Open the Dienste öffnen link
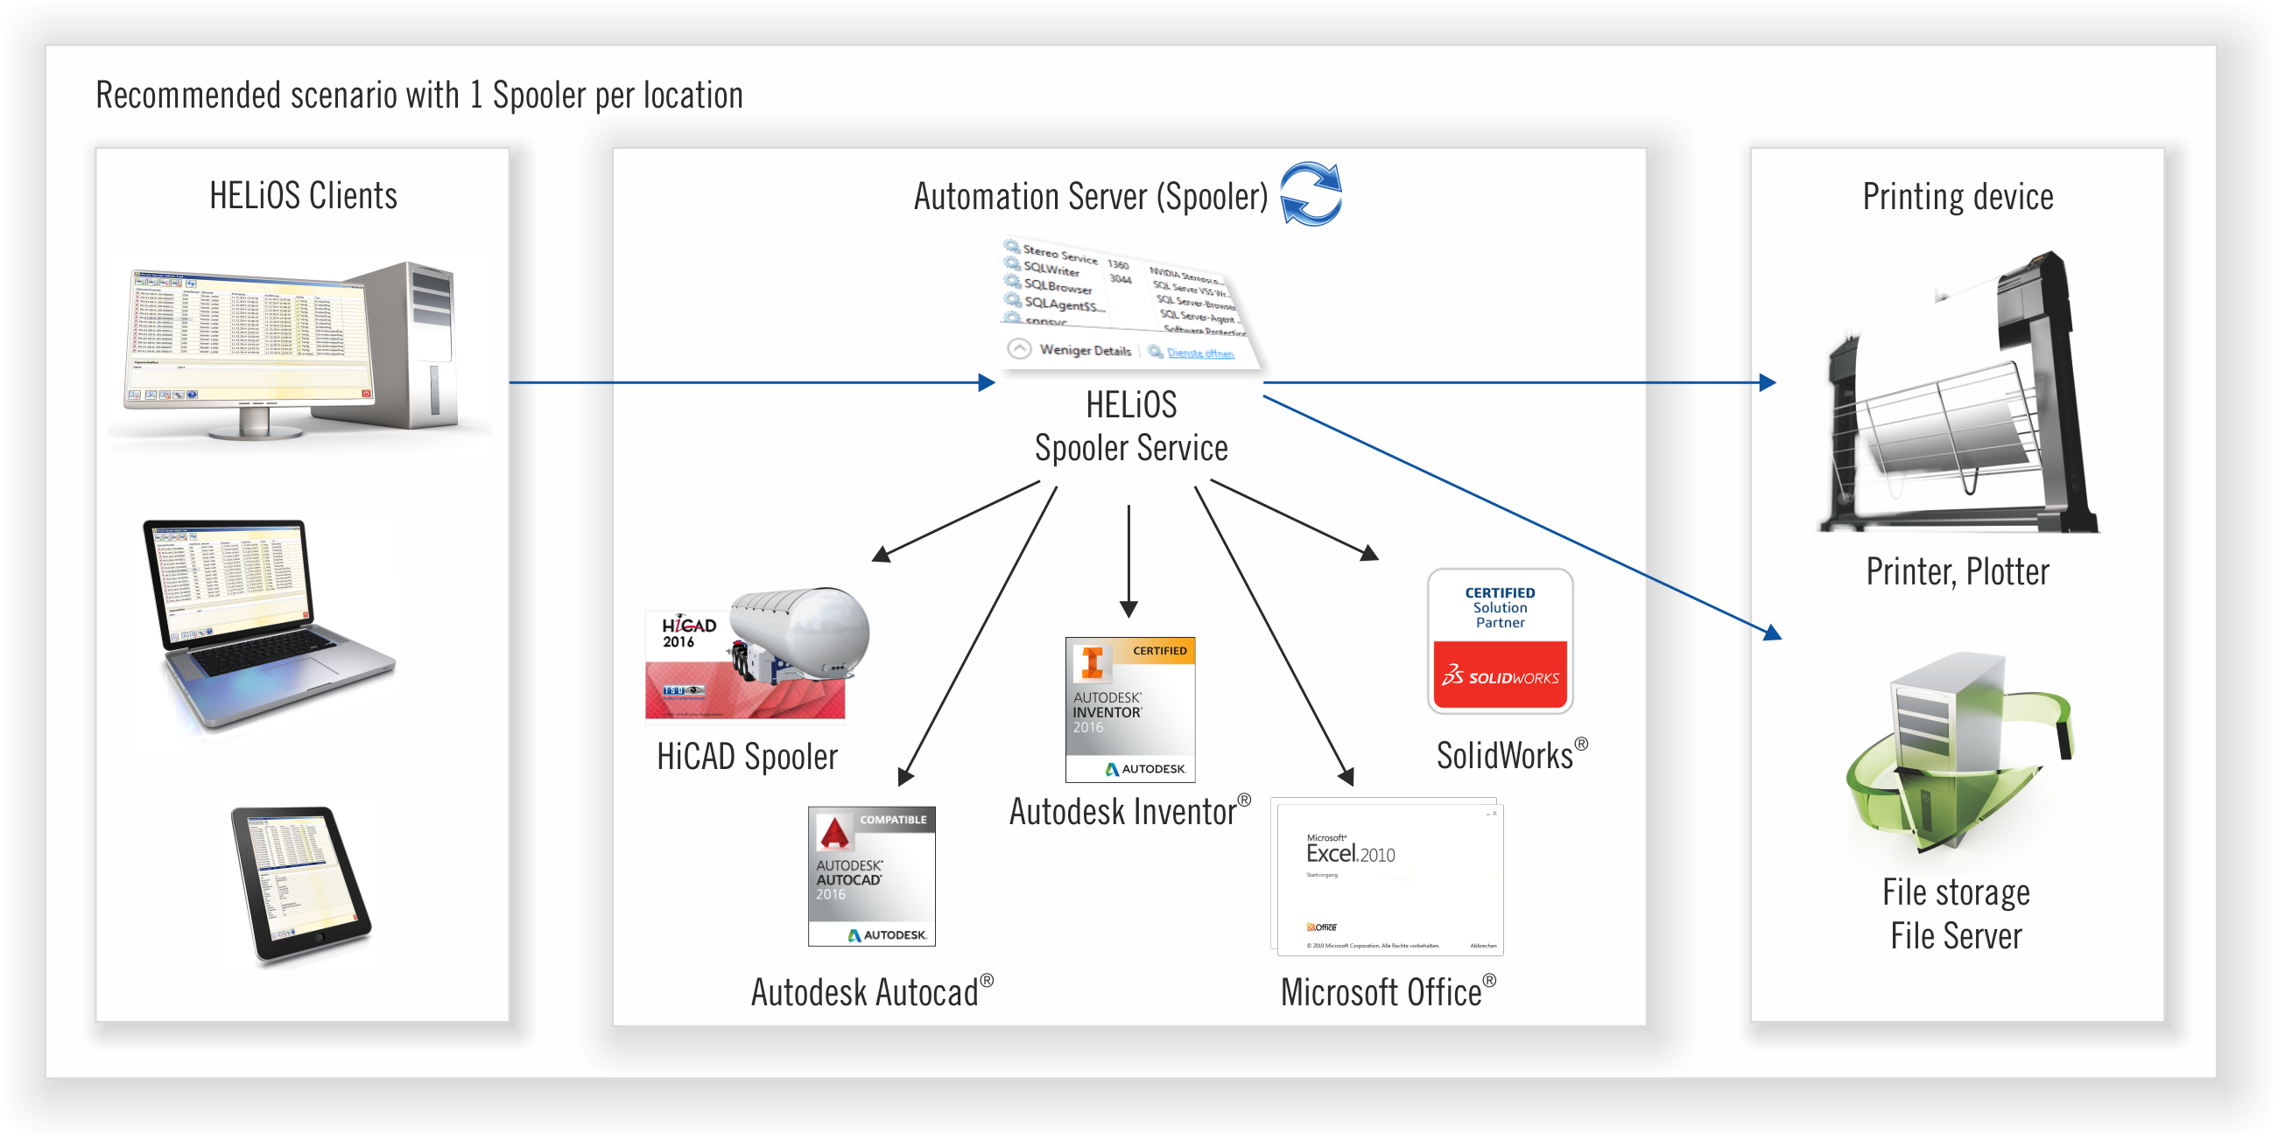This screenshot has width=2278, height=1140. point(1200,353)
